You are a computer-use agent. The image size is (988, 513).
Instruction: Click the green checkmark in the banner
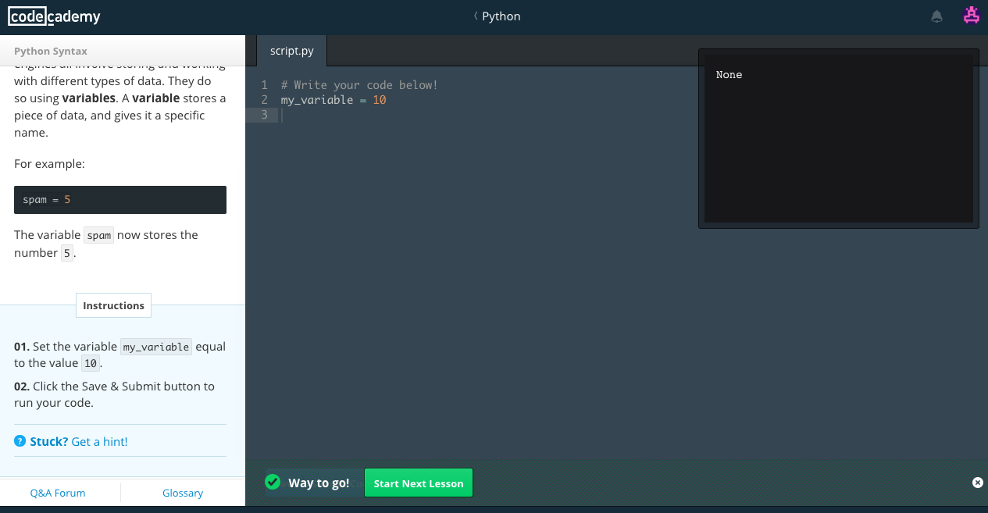pos(273,482)
